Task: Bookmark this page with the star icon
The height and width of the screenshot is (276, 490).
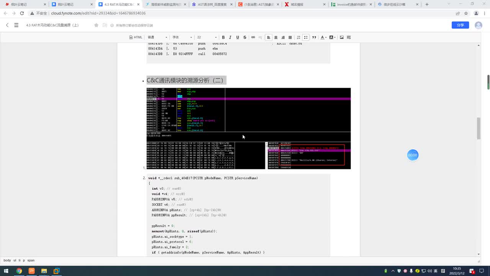Action: pos(466,13)
